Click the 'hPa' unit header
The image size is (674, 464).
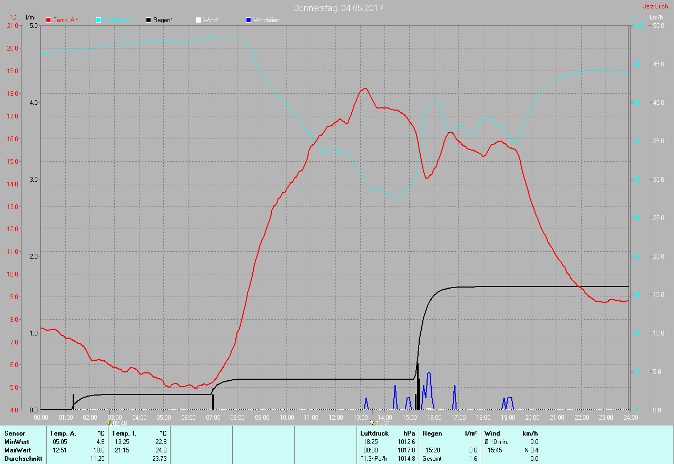tap(410, 433)
